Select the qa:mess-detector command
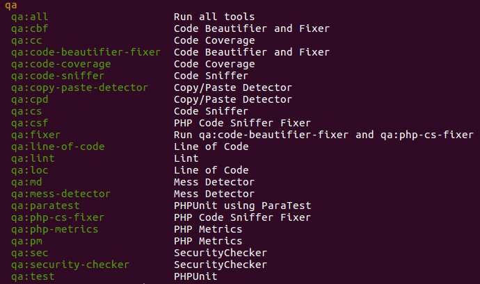 click(x=61, y=194)
